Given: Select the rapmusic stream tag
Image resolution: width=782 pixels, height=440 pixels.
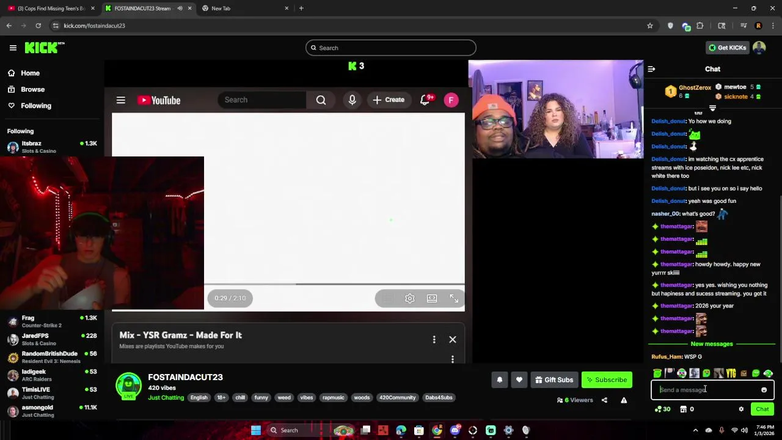Looking at the screenshot, I should point(333,397).
